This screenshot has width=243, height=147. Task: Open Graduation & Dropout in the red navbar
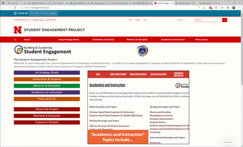click(103, 40)
